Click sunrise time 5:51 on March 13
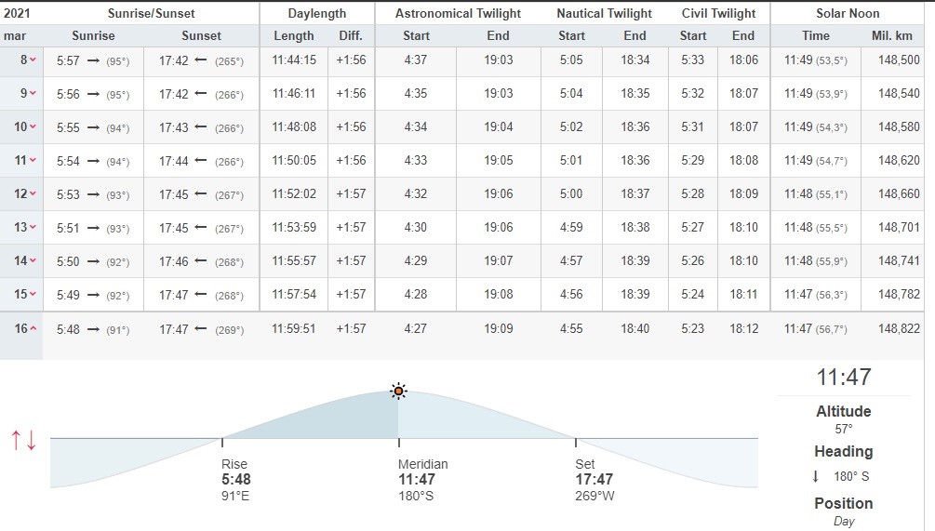935x531 pixels. click(68, 228)
